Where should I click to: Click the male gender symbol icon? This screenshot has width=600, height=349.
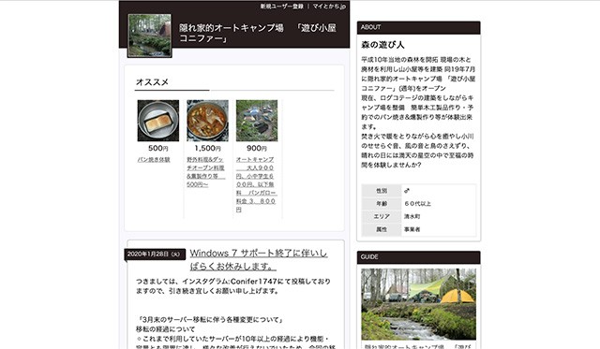click(406, 191)
